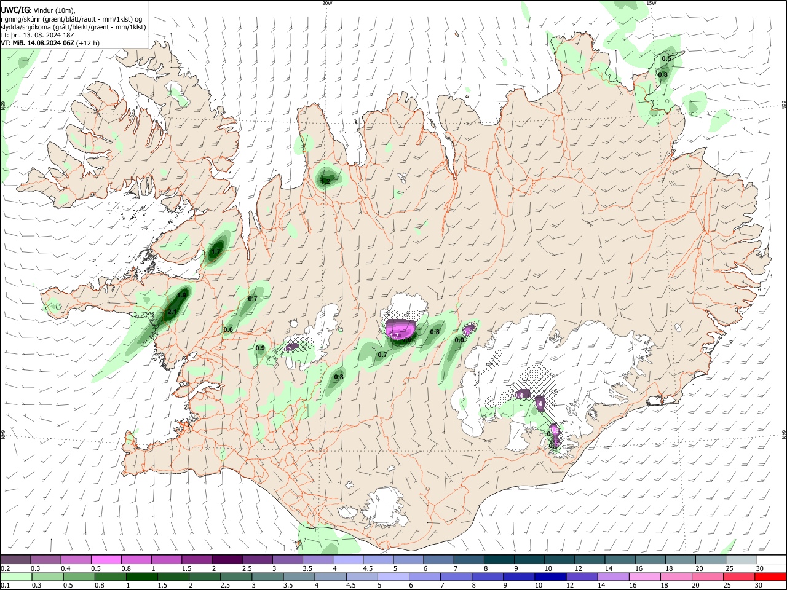Viewport: 787px width, 590px height.
Task: Select the darkest purple upper swatch between 2 and 2.5
Action: pos(227,559)
